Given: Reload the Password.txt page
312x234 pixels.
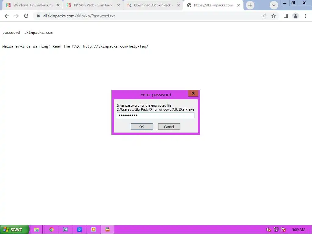Looking at the screenshot, I should point(26,16).
